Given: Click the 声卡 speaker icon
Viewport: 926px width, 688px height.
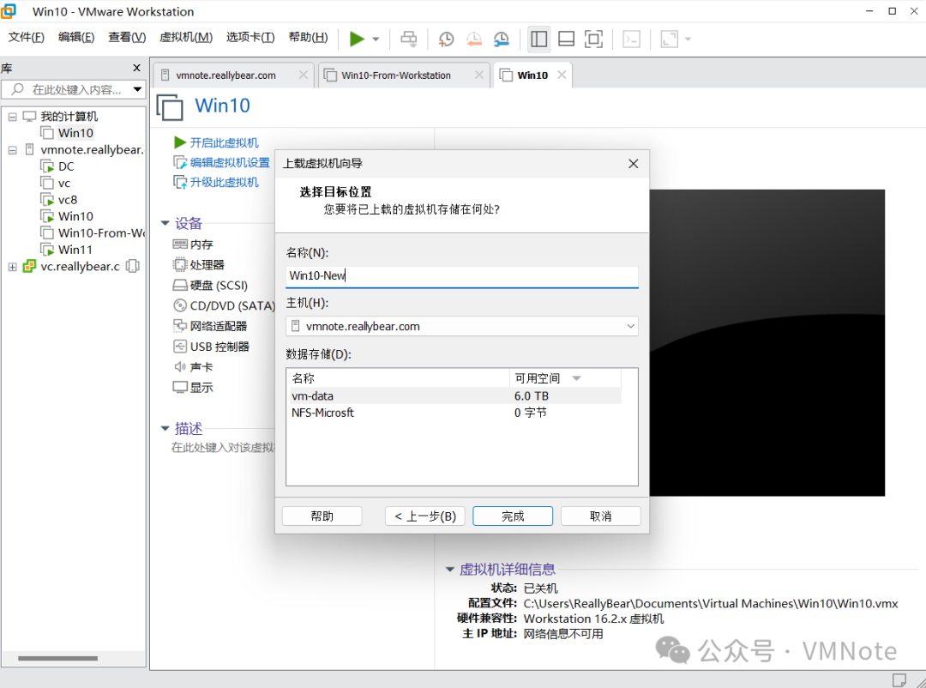Looking at the screenshot, I should (179, 367).
